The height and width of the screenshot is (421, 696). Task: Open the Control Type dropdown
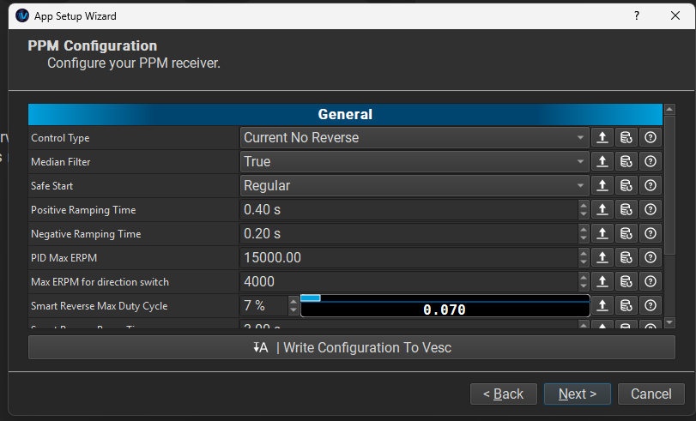[x=414, y=137]
